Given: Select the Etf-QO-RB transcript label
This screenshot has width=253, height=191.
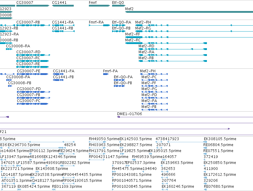Looking at the screenshot, I should tap(121, 28).
